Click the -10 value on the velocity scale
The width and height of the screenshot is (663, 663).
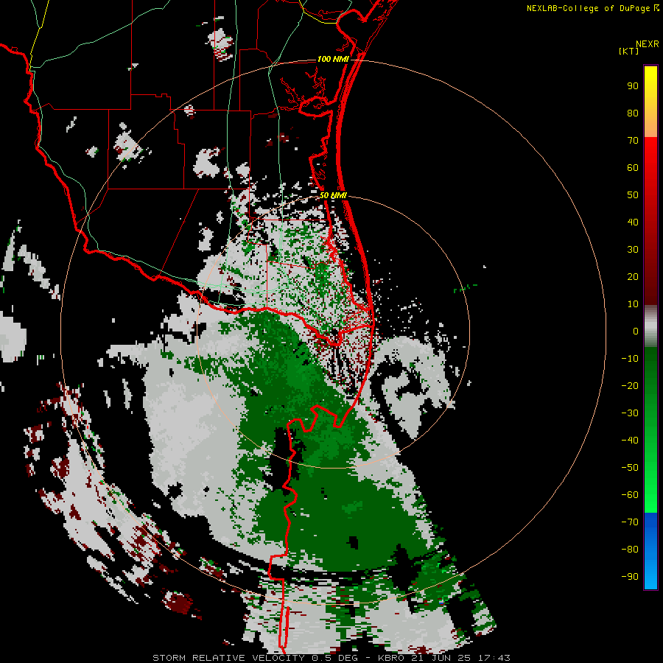[630, 359]
